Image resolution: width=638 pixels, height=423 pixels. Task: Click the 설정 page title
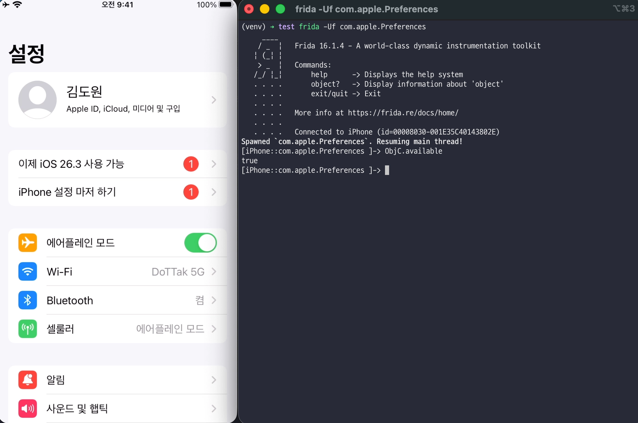coord(26,54)
